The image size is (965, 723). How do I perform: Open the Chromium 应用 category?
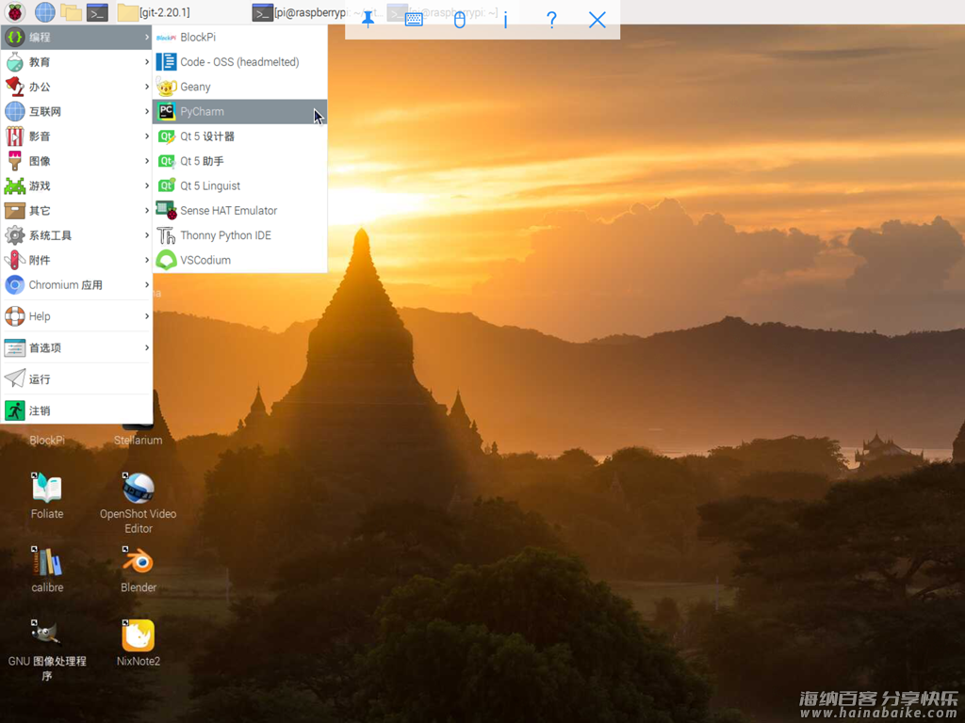76,284
